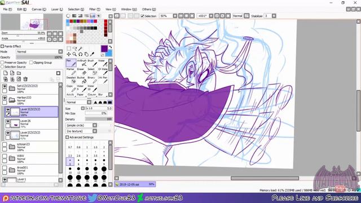The height and width of the screenshot is (203, 361).
Task: Open the canvas zoom 50% dropdown
Action: tap(175, 16)
